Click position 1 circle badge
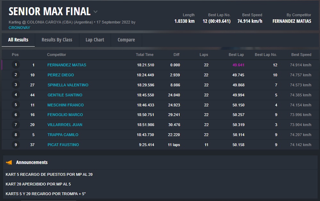The width and height of the screenshot is (320, 201). click(15, 65)
